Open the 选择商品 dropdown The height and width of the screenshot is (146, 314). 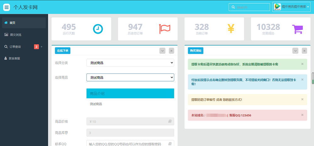click(x=130, y=77)
